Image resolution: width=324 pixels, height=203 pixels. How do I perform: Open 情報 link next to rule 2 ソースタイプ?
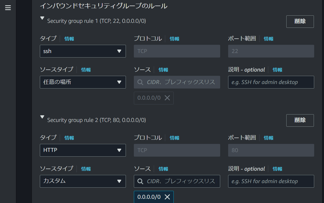[x=86, y=169]
